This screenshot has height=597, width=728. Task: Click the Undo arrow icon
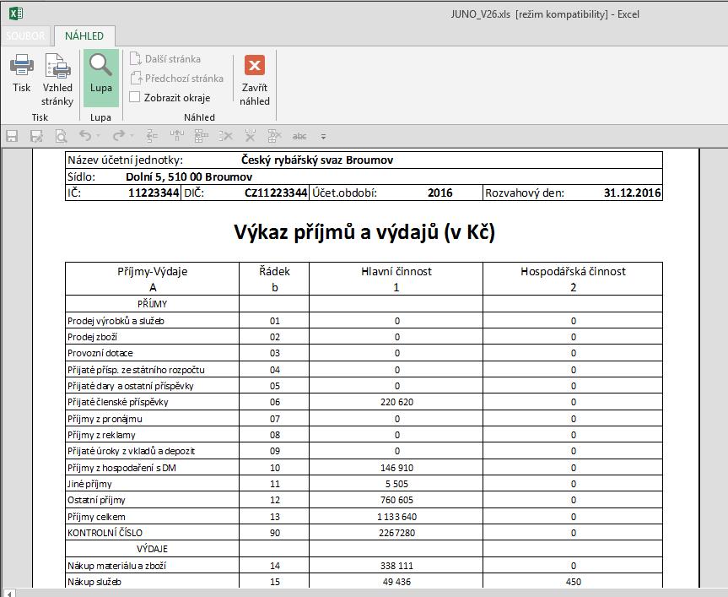(x=85, y=135)
